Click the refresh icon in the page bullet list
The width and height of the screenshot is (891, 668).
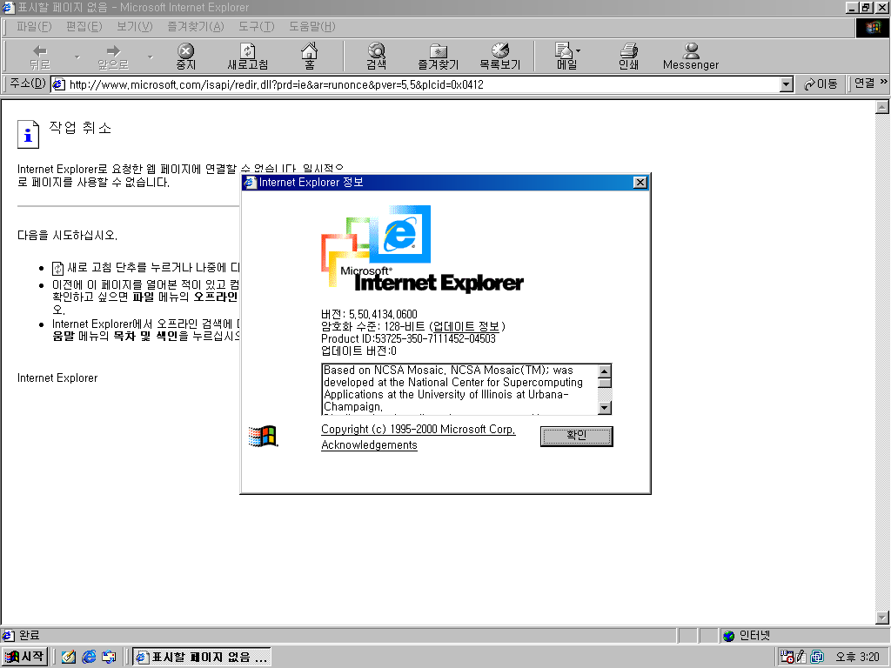tap(57, 268)
